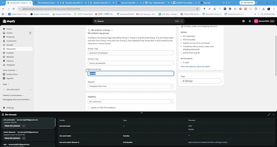Open the browser apps grid icon
This screenshot has width=277, height=147.
(x=3, y=14)
